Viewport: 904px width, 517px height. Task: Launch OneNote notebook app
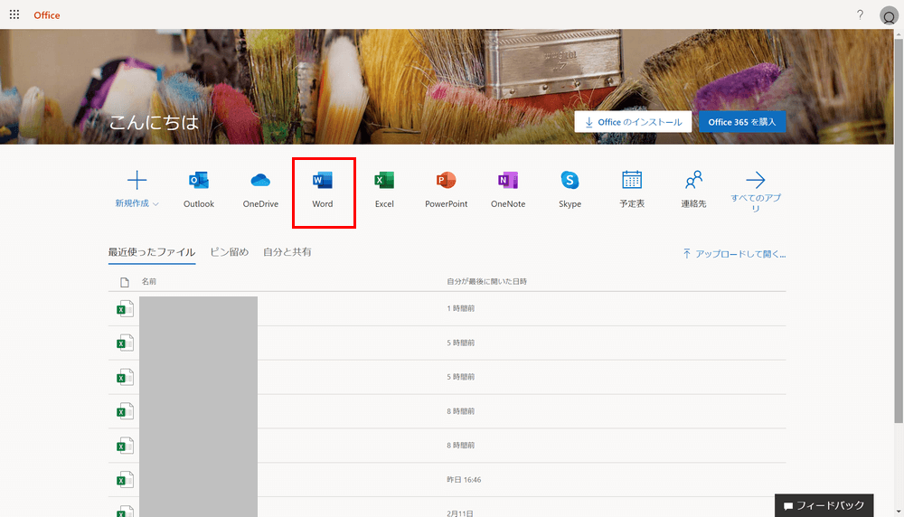507,180
